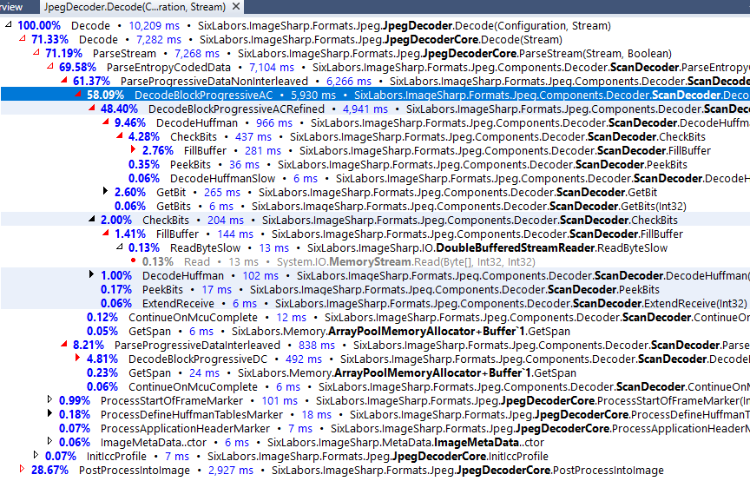Click the 5,930 ms time value

pos(313,96)
